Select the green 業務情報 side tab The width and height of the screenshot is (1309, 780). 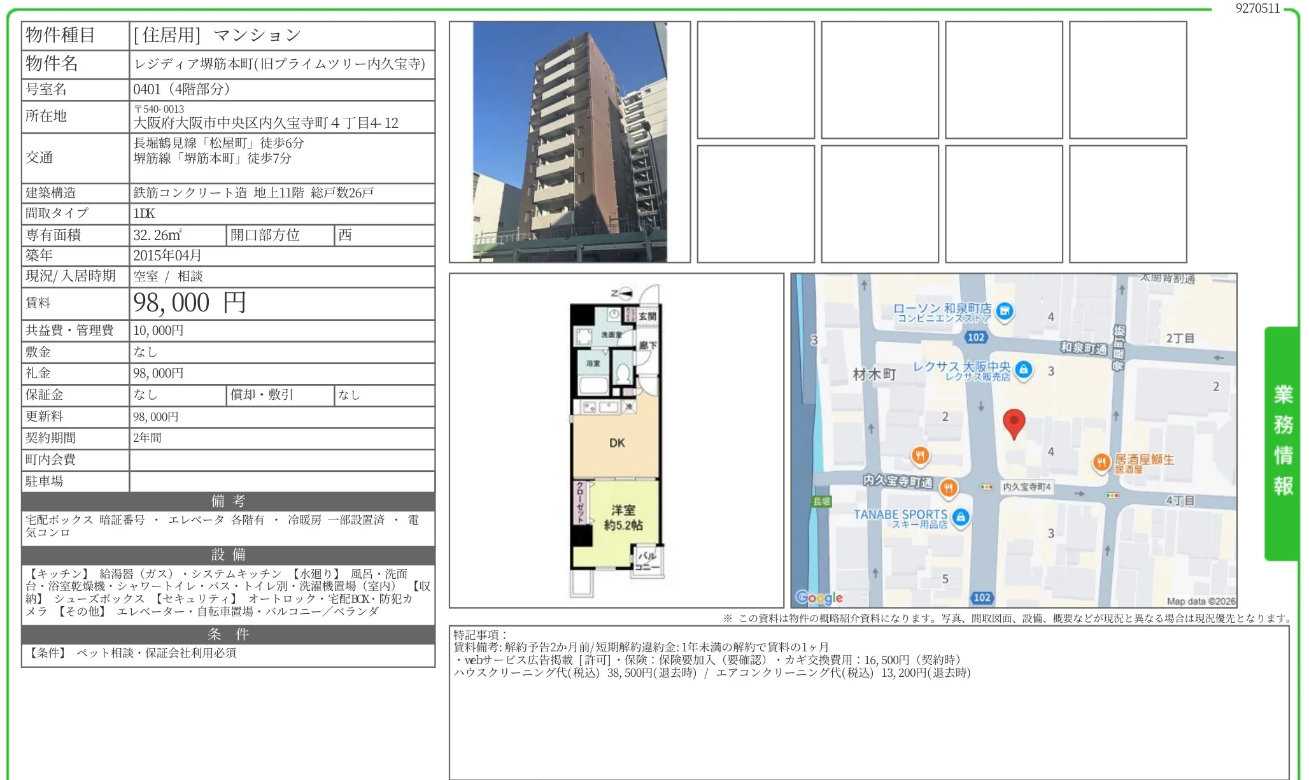click(x=1282, y=441)
